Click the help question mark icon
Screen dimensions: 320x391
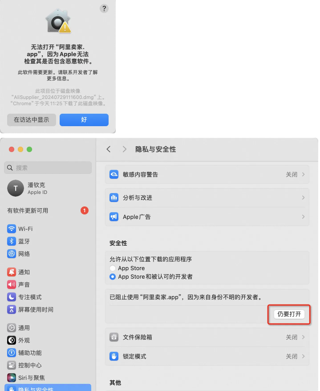pyautogui.click(x=104, y=9)
